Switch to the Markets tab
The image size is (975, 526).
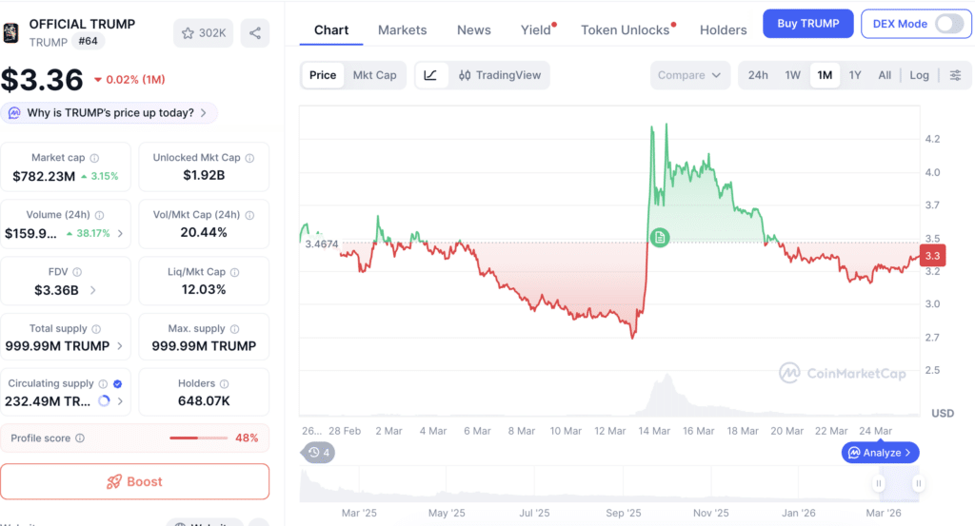pos(403,29)
